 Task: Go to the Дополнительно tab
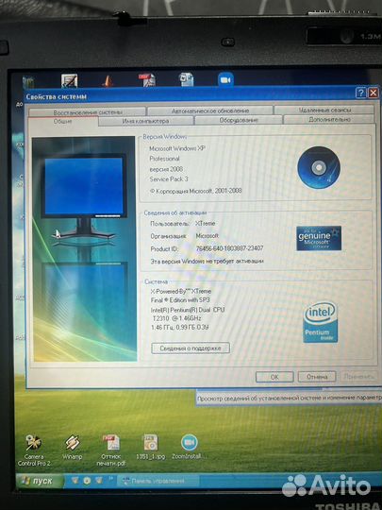point(329,119)
